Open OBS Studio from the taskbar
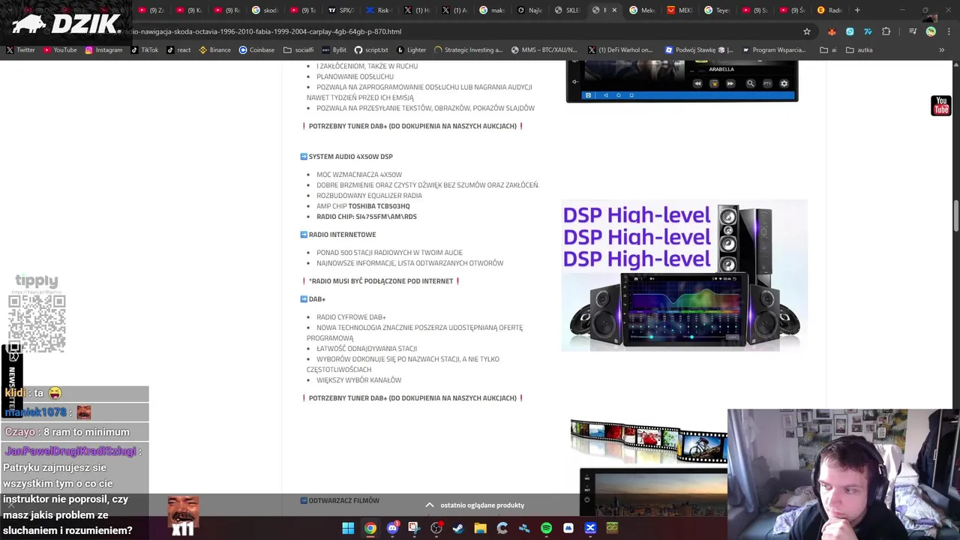The width and height of the screenshot is (960, 540). point(436,528)
